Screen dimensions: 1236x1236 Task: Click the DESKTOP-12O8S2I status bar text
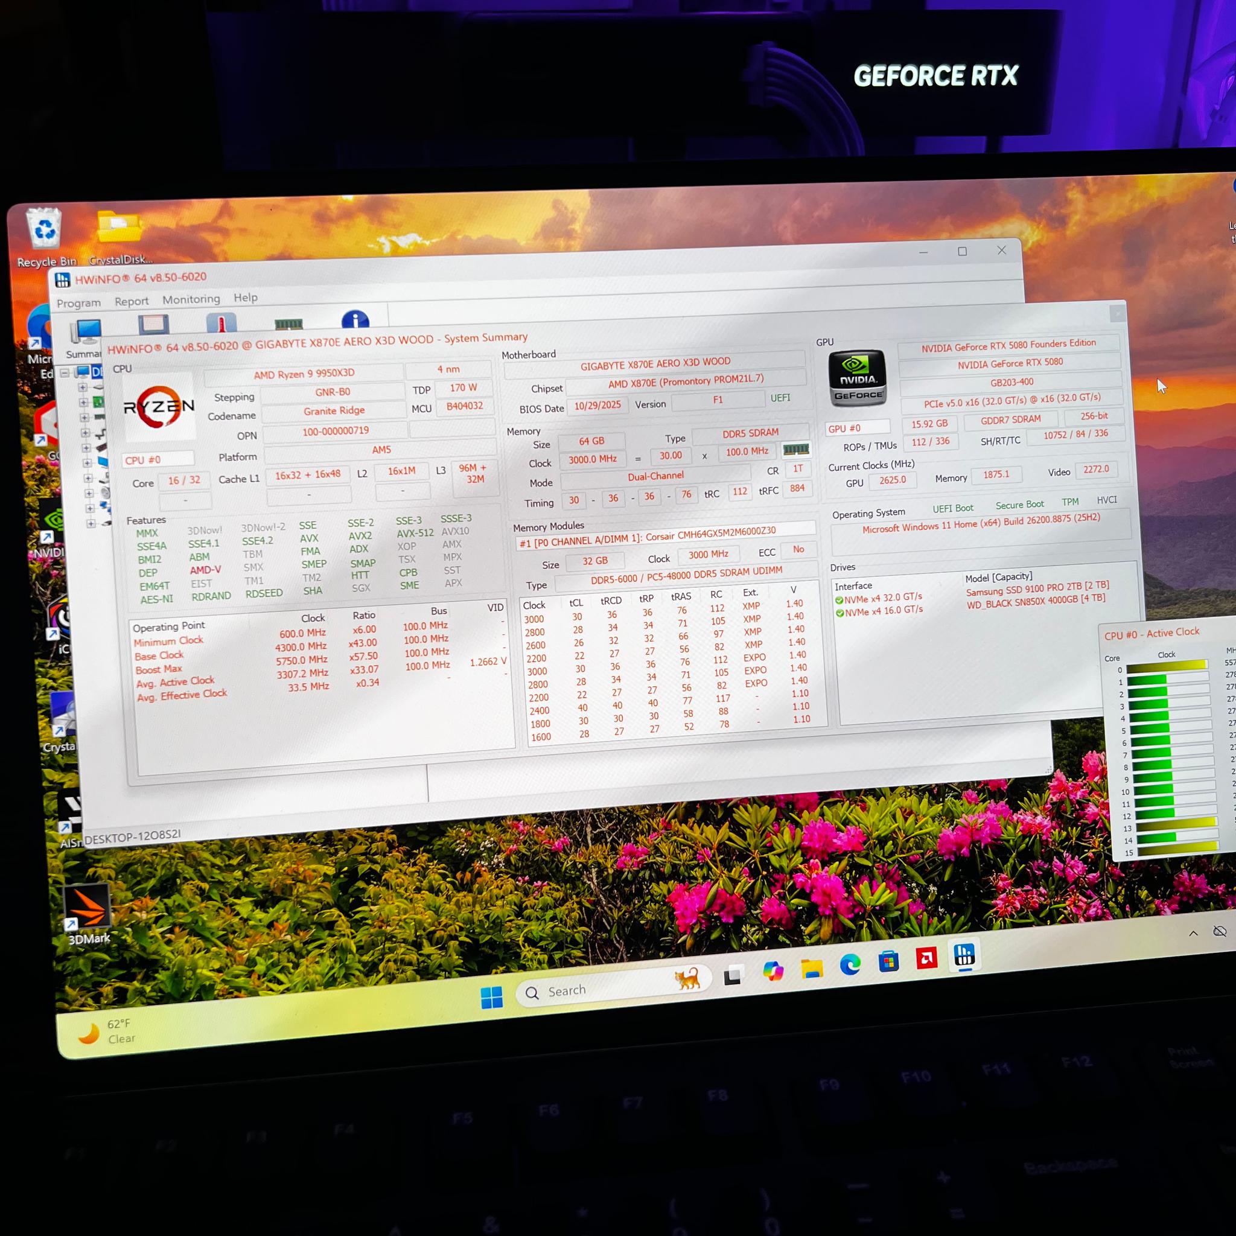click(x=132, y=836)
